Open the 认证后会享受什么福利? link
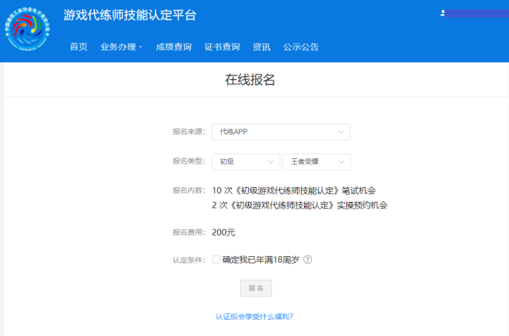The height and width of the screenshot is (336, 509). pyautogui.click(x=255, y=317)
